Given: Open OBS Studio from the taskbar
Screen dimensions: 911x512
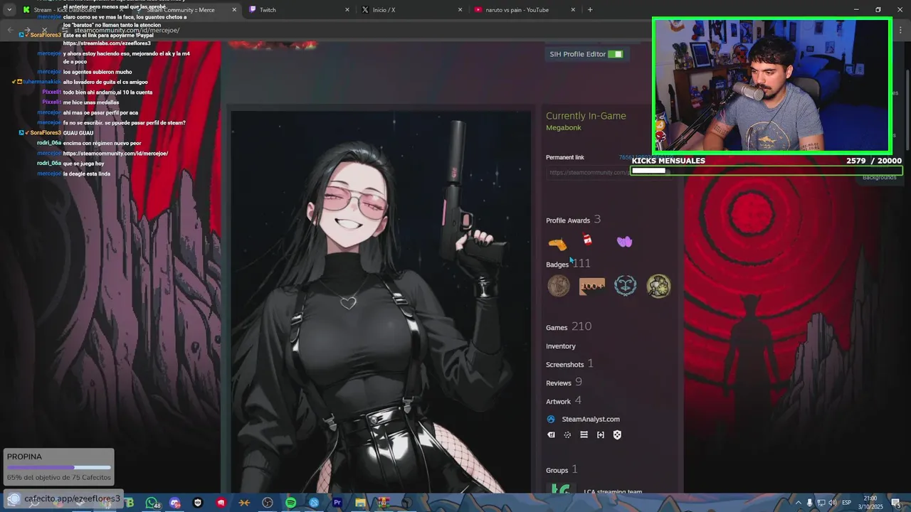Looking at the screenshot, I should click(268, 503).
